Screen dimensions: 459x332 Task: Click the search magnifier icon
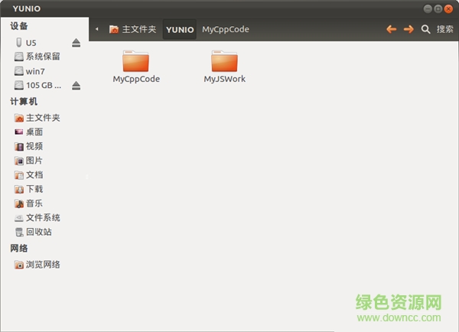[426, 29]
